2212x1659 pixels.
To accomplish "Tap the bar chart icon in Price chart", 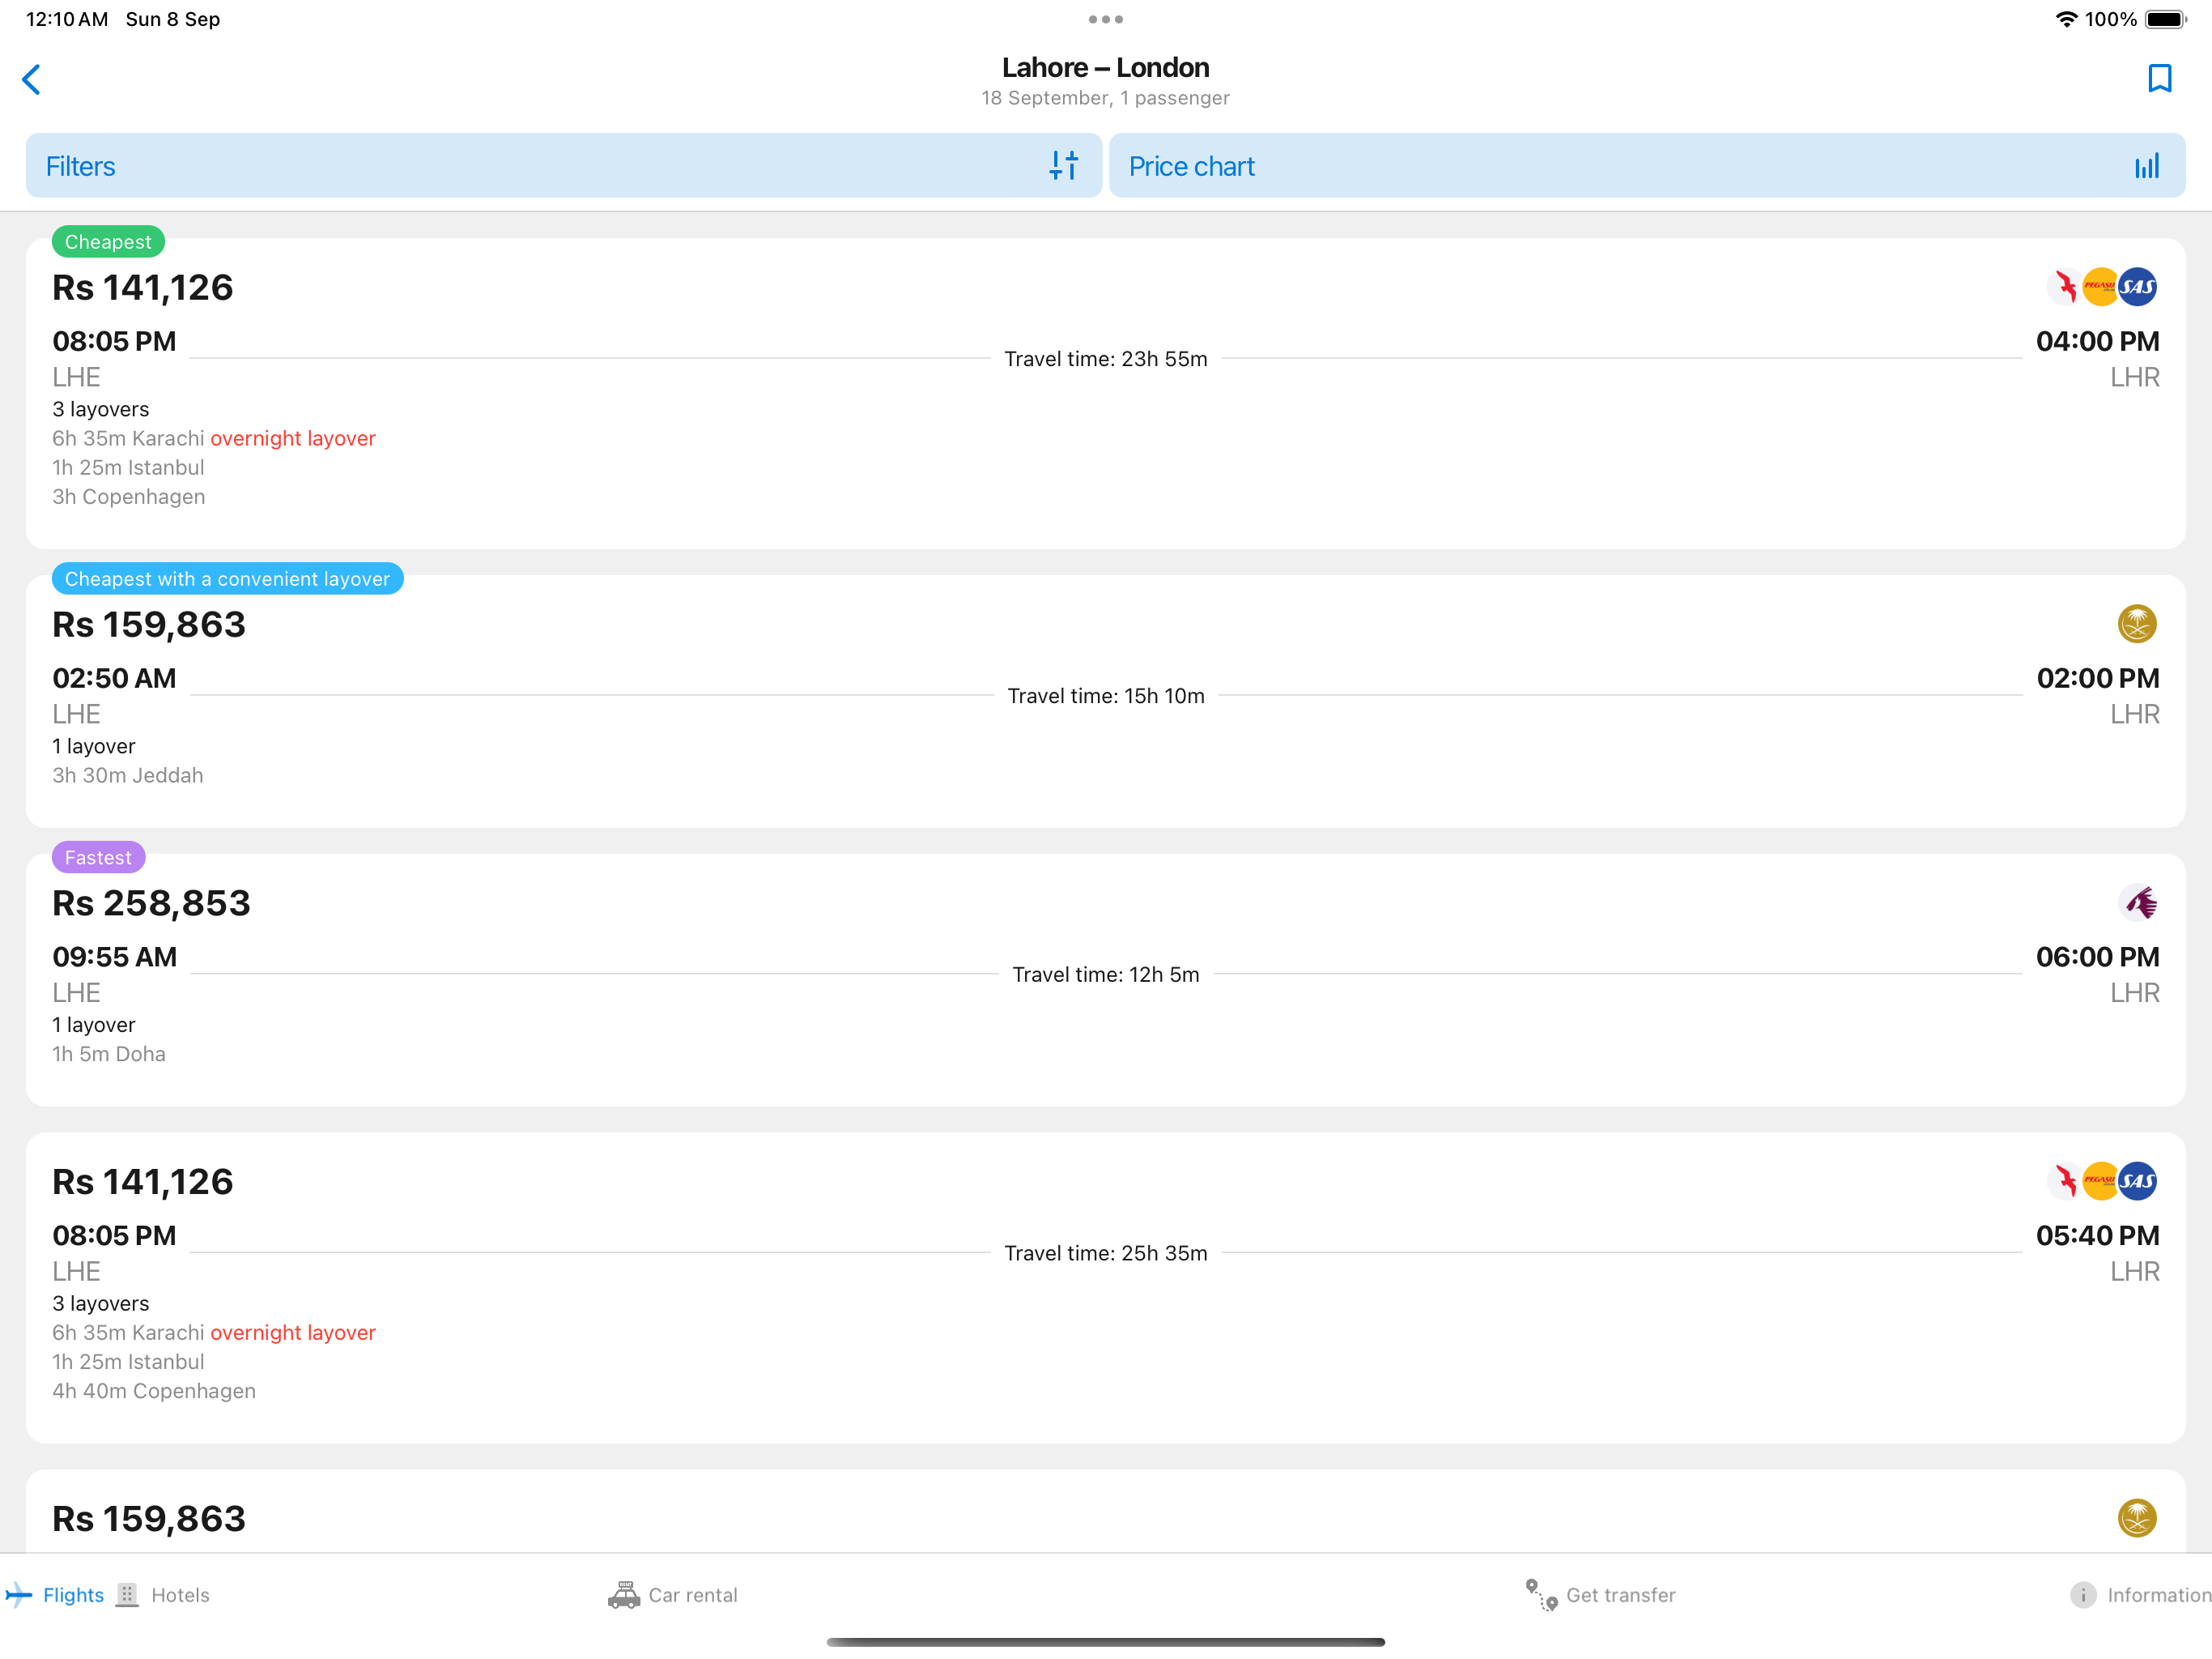I will pos(2147,165).
